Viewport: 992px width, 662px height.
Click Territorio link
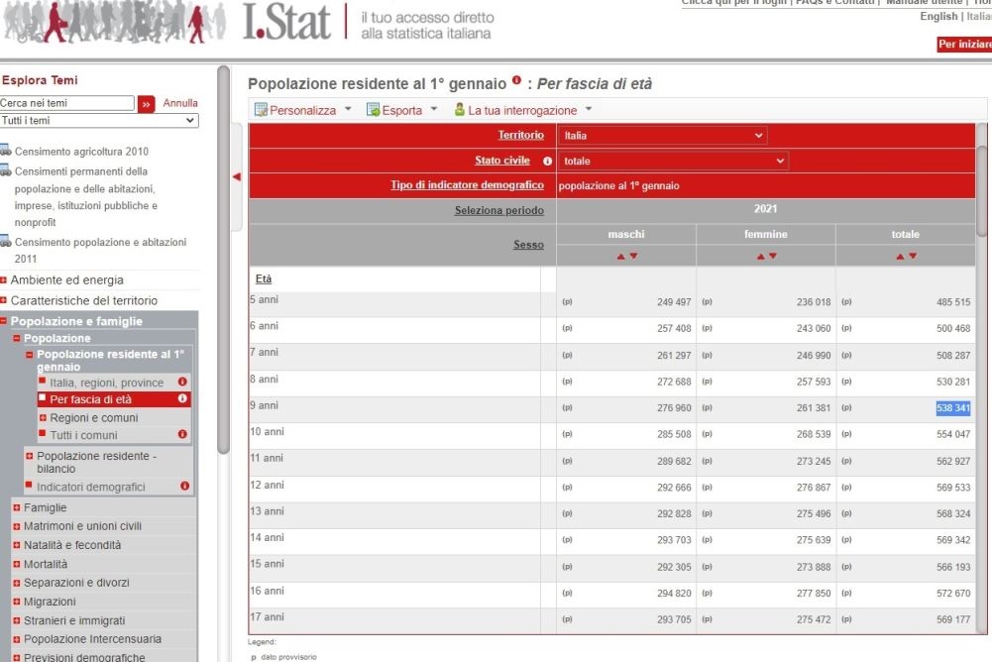(x=520, y=135)
